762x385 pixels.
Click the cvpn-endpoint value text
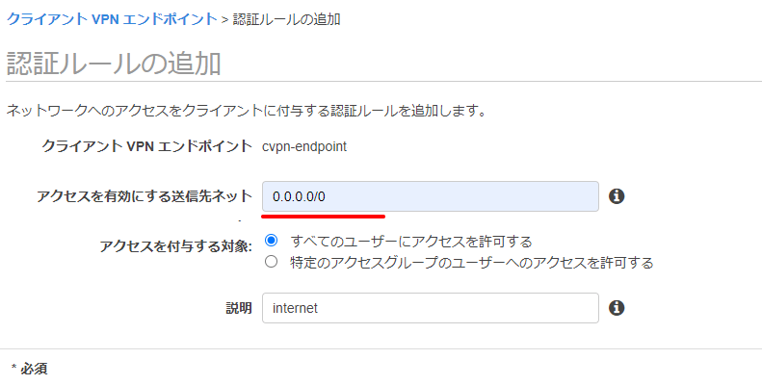tap(304, 146)
